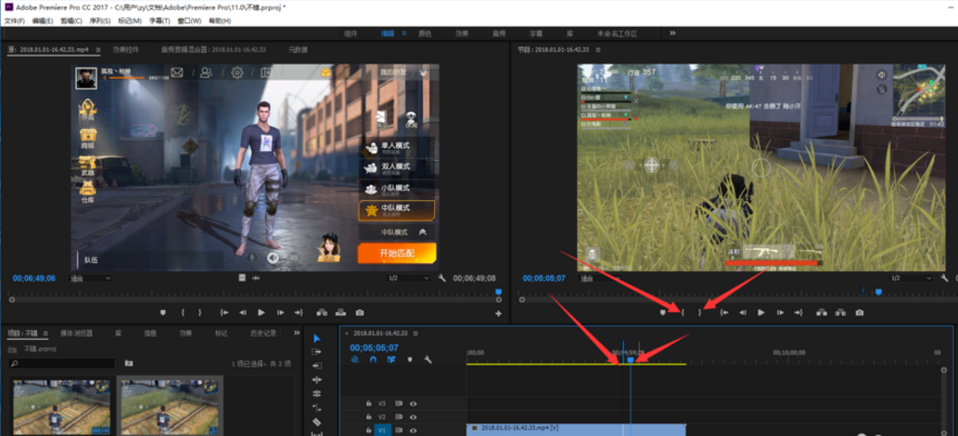Switch to 历史记录 tab
The width and height of the screenshot is (958, 436).
pyautogui.click(x=262, y=333)
